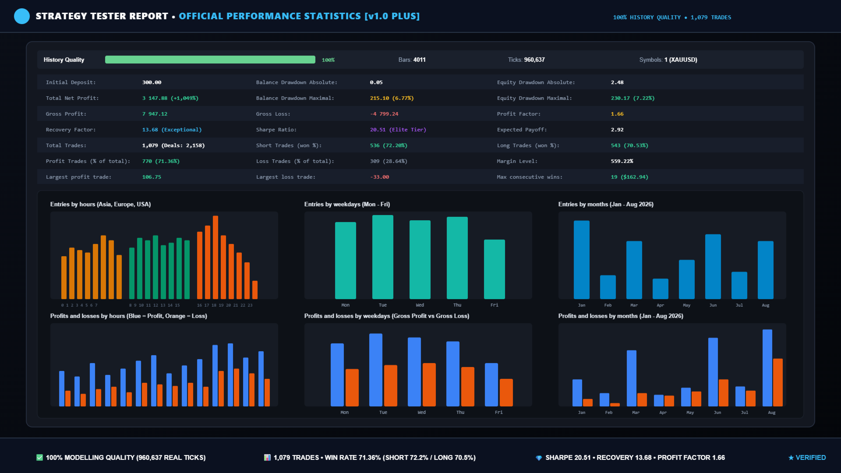Screen dimensions: 841x473
Task: Select the Jan bar in monthly entries
Action: pyautogui.click(x=582, y=260)
